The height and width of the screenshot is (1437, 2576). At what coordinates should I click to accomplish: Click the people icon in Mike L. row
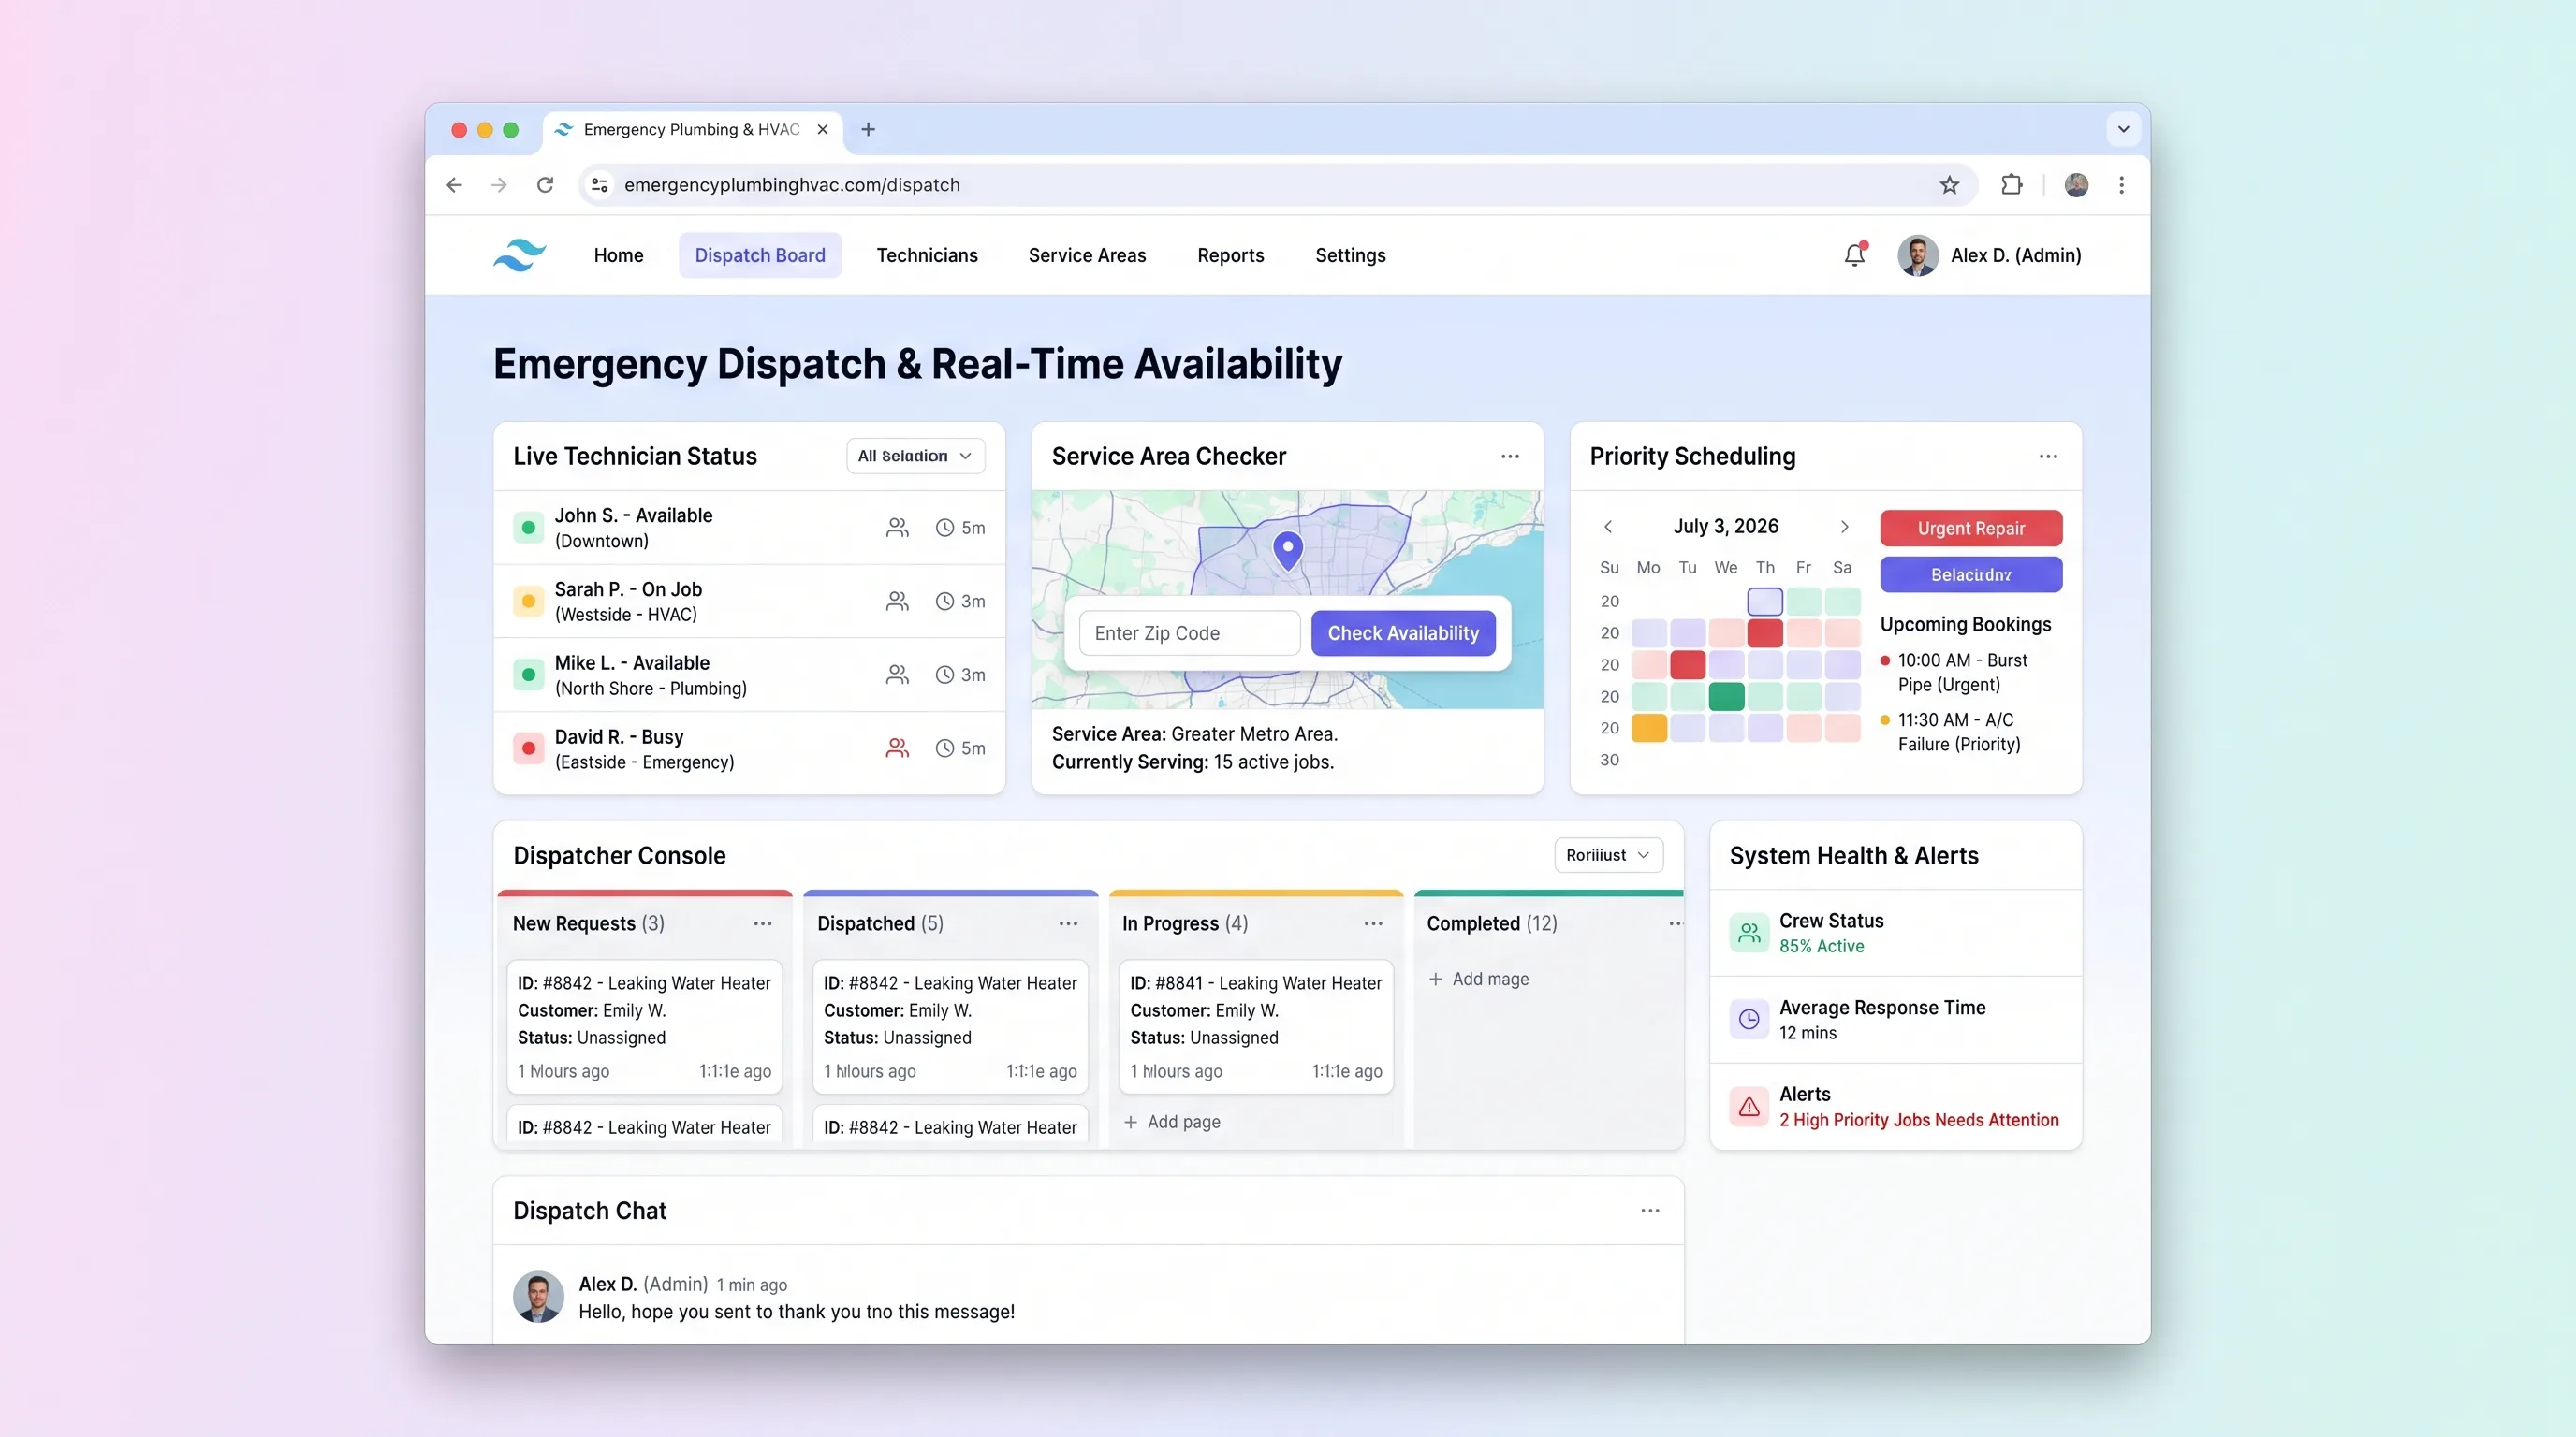(897, 675)
